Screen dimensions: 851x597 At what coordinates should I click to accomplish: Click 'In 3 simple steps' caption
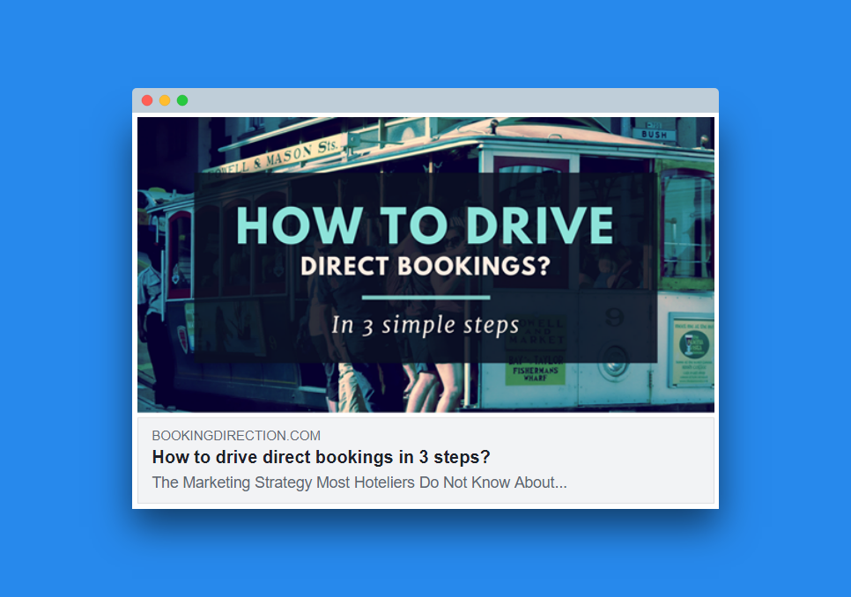[425, 325]
